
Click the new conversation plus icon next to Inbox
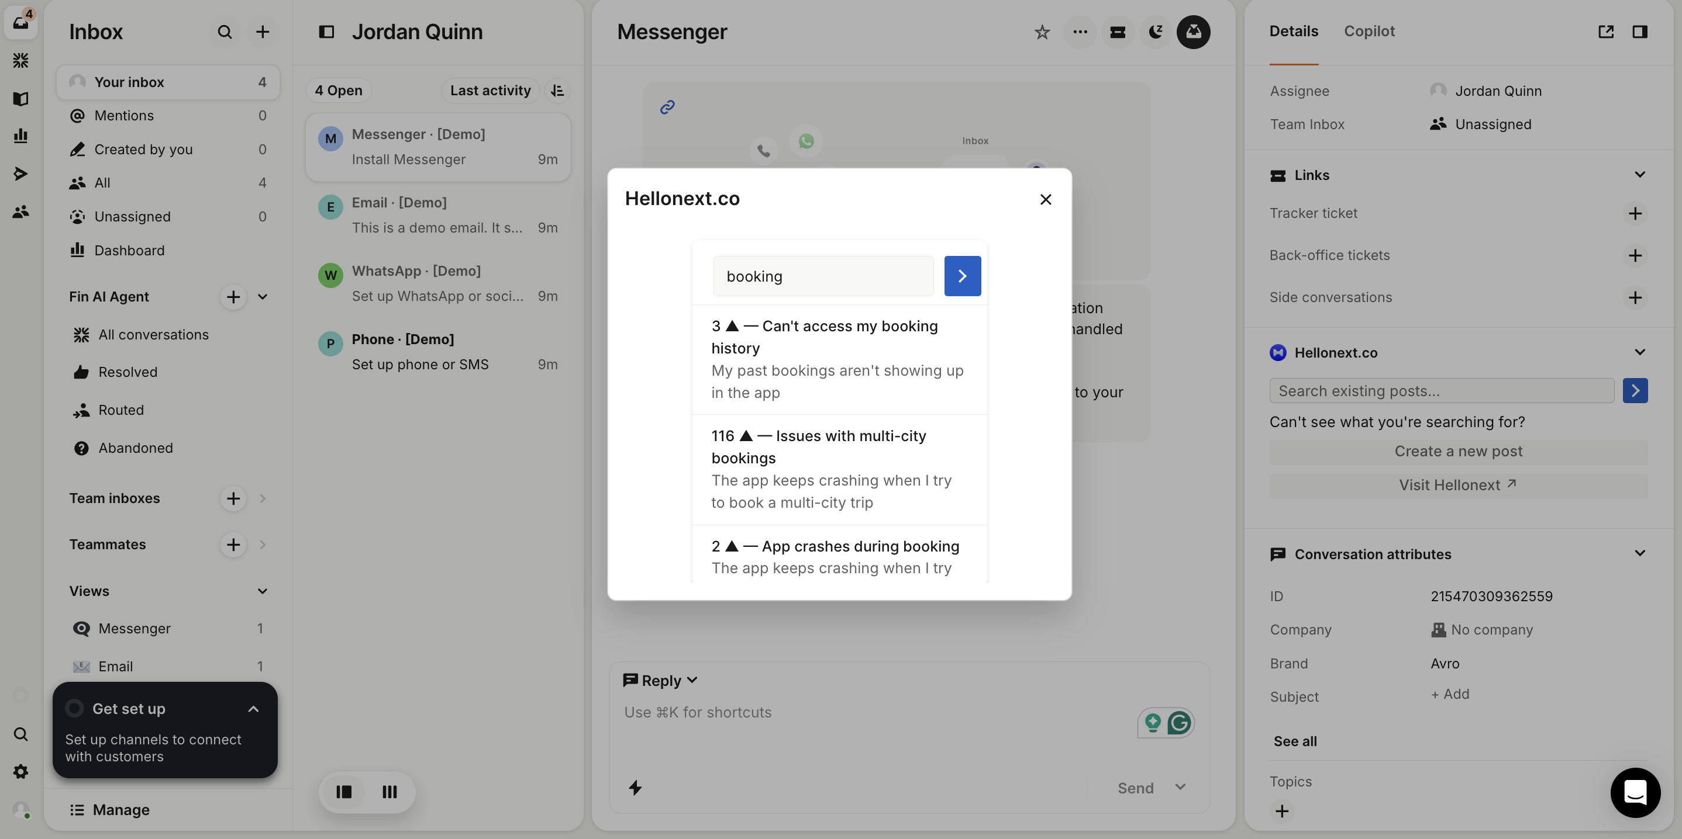pos(263,32)
